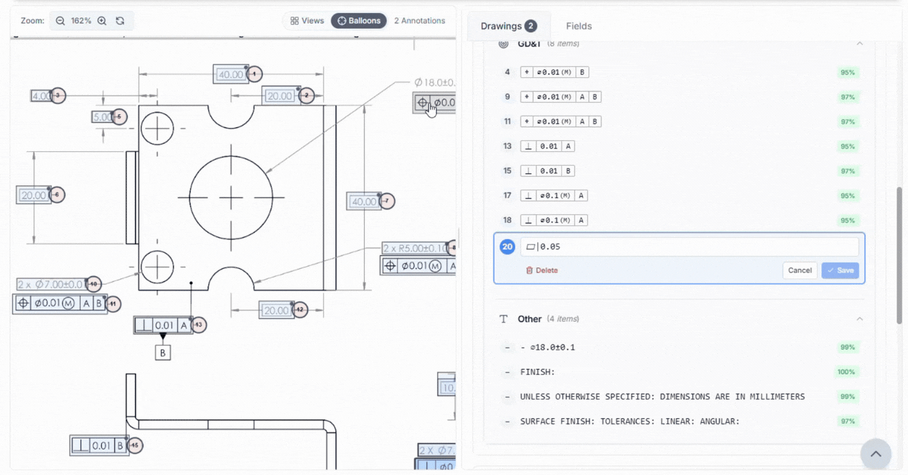
Task: Select GD&T row 13 perpendicularity 0.01 A
Action: (x=680, y=146)
